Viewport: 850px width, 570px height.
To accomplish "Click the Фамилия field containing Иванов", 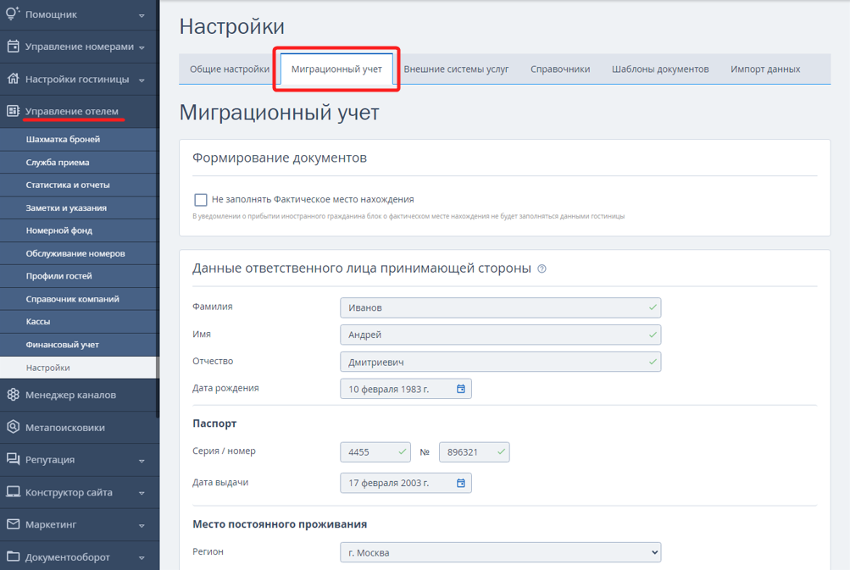I will tap(500, 307).
